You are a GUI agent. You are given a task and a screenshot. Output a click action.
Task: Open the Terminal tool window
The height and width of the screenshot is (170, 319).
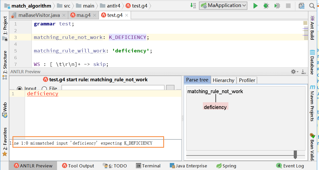(x=148, y=166)
